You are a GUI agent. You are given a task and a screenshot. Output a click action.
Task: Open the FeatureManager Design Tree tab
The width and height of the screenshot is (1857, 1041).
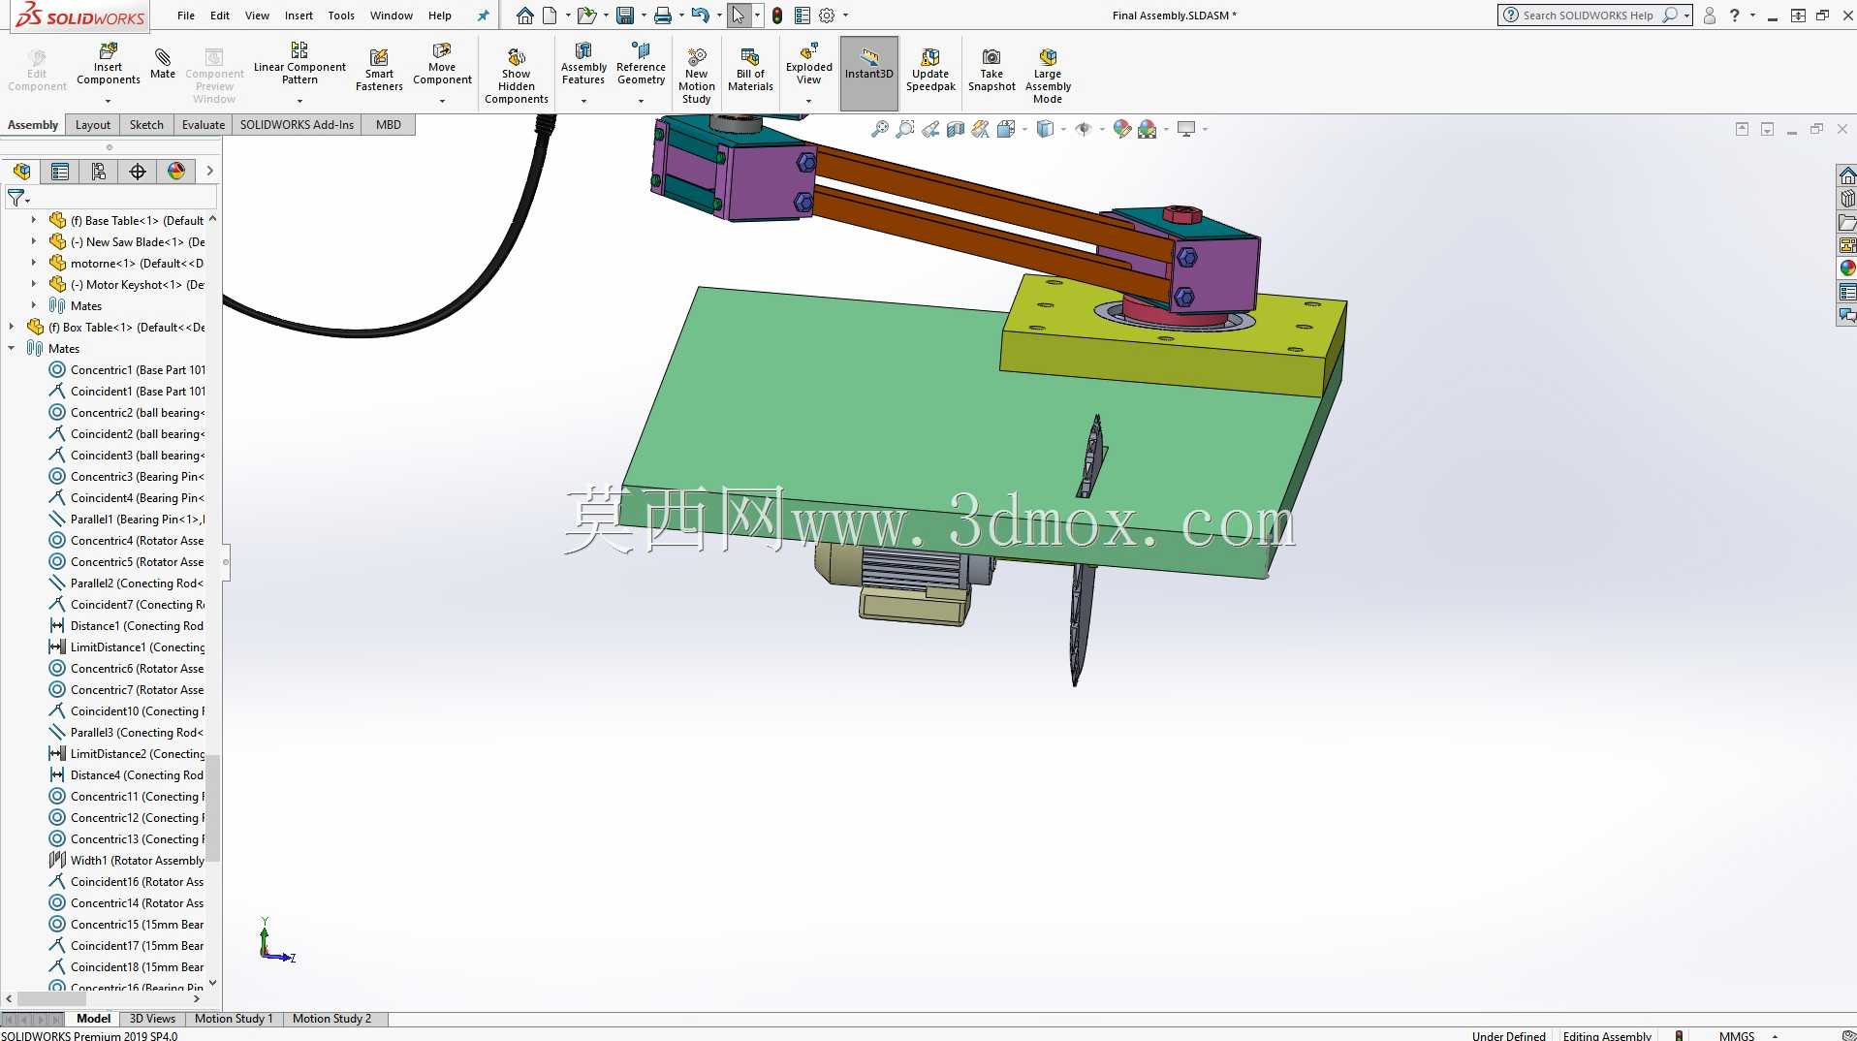tap(21, 172)
